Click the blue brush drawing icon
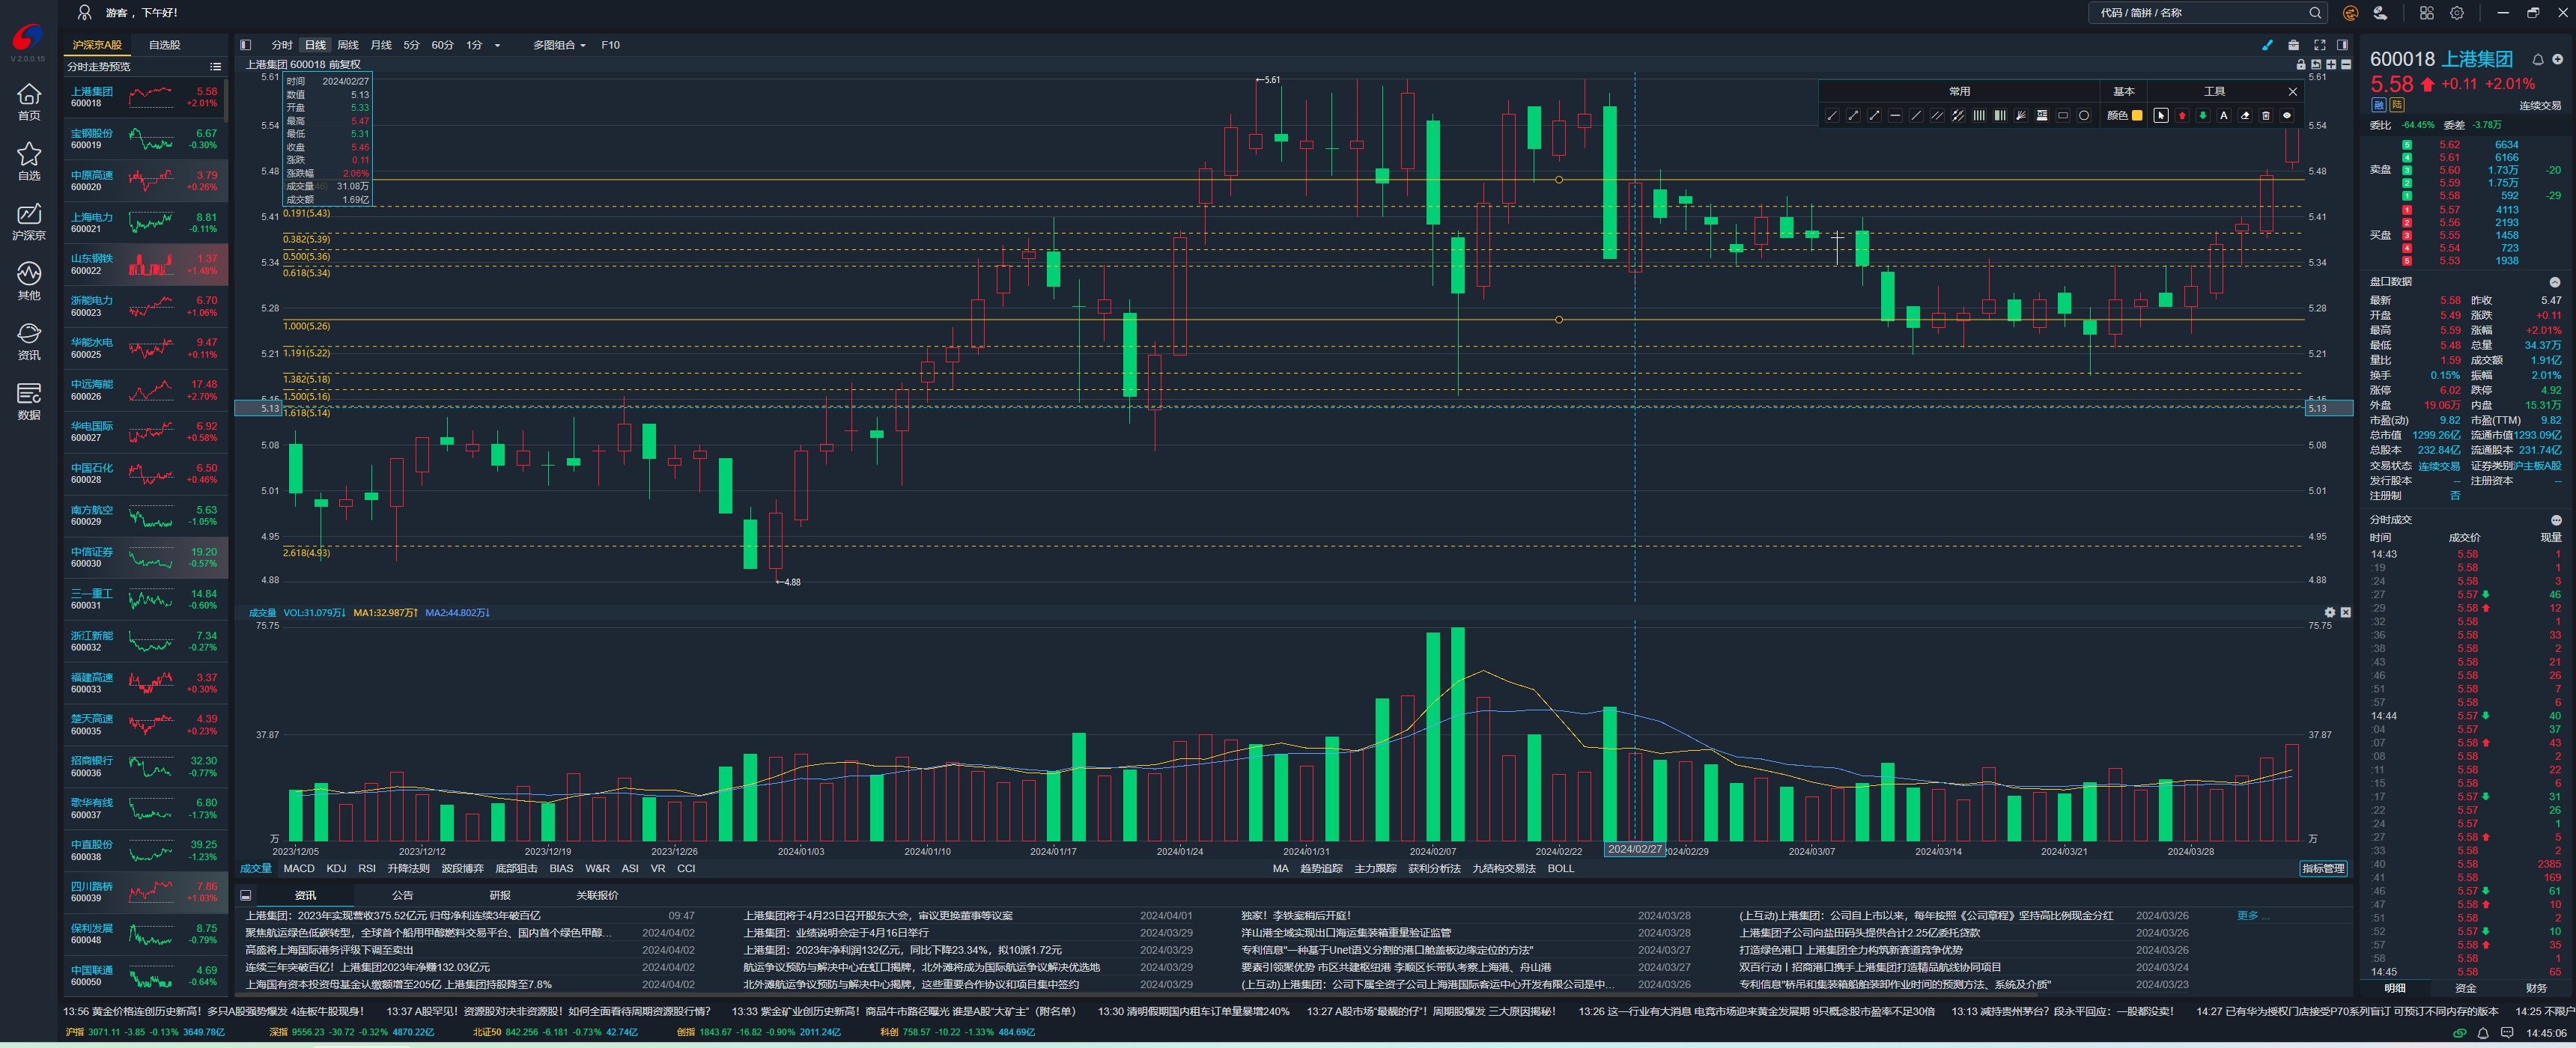2576x1048 pixels. (2268, 45)
